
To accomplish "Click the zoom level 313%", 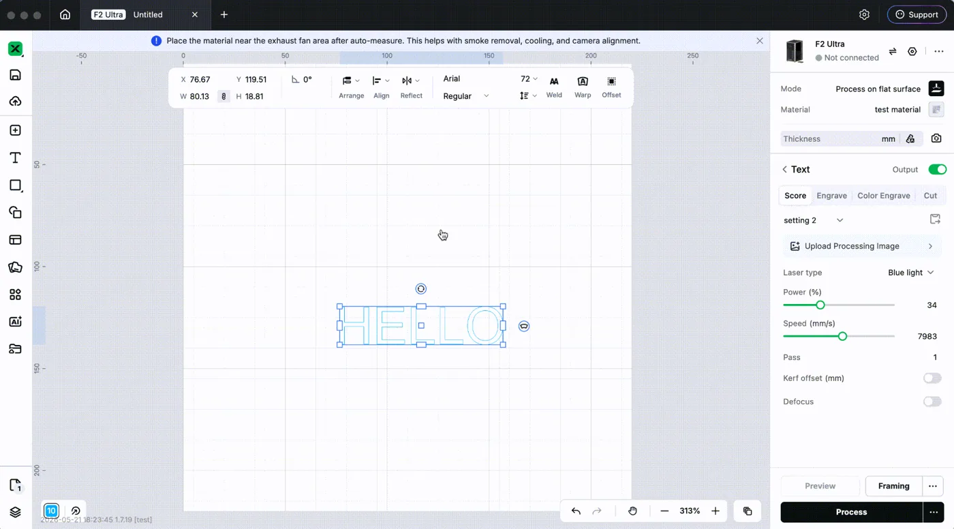I will point(690,511).
